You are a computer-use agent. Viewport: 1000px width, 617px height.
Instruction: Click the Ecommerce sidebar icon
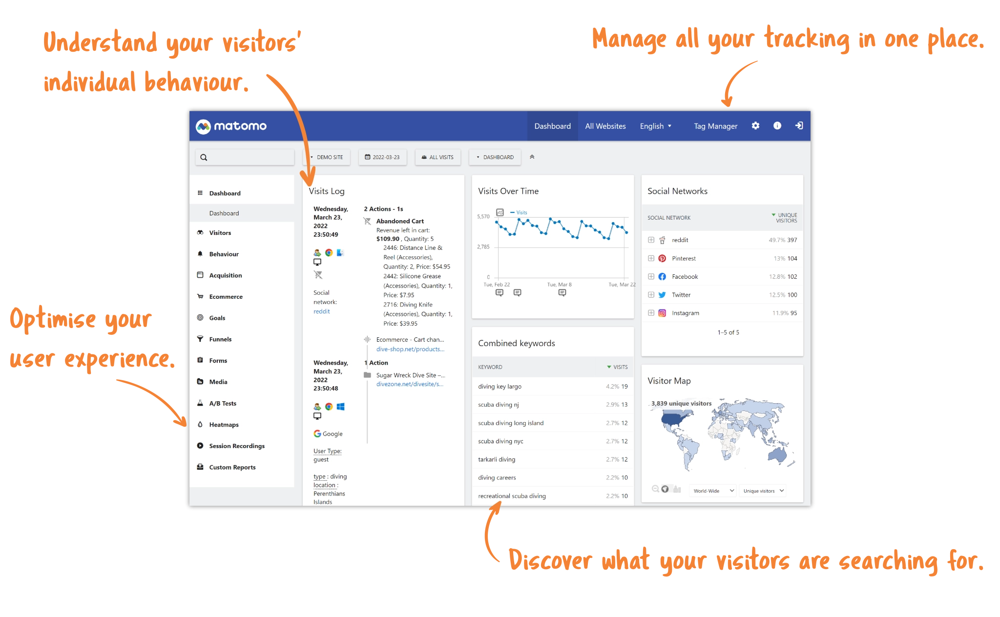tap(200, 295)
